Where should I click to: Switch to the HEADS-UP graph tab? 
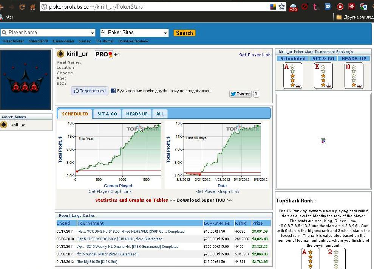point(137,114)
